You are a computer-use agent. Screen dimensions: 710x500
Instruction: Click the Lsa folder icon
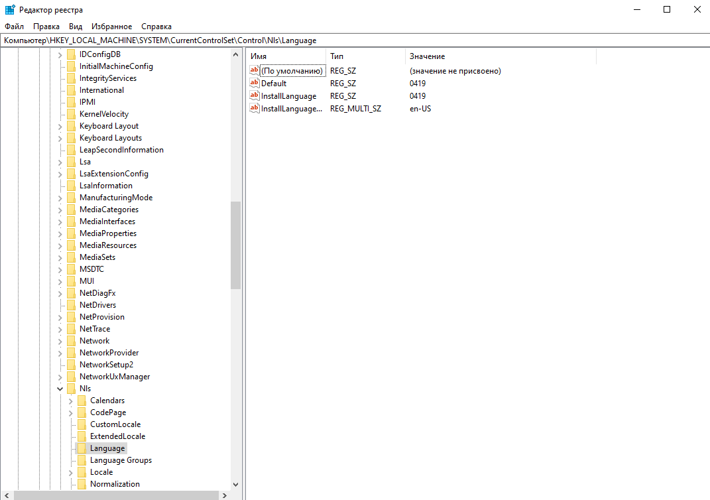(x=71, y=162)
